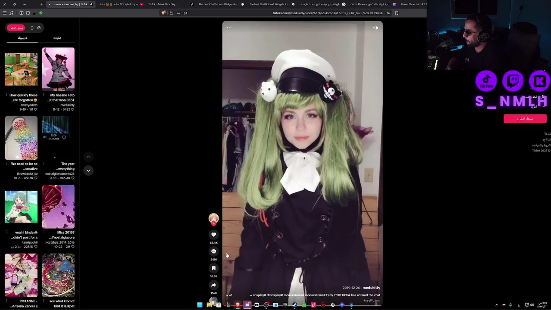Click the pink login button in right sidebar
The width and height of the screenshot is (551, 310).
point(525,118)
